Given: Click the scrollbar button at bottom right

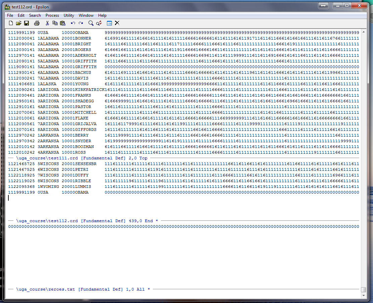Looking at the screenshot, I should 363,290.
